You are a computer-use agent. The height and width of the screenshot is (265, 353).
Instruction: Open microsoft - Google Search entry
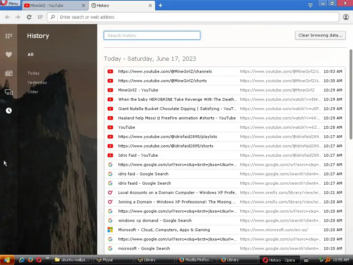pos(225,248)
